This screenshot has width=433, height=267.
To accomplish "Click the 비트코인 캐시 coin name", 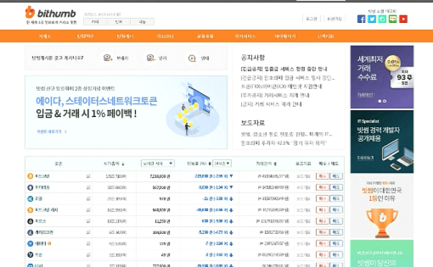I will tap(46, 210).
